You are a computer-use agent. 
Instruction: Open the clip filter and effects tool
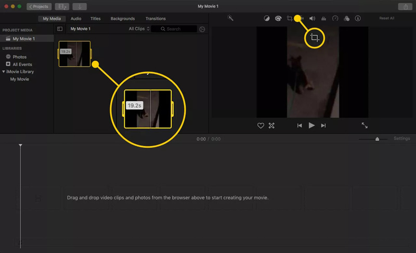pos(346,18)
